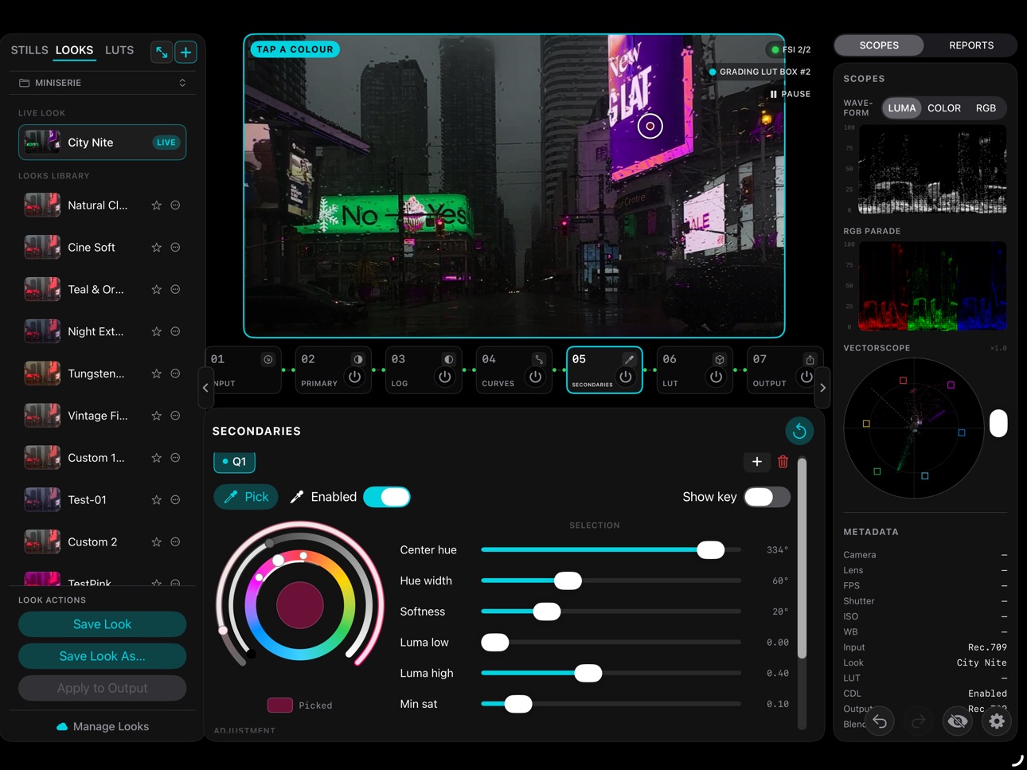Add a new look with plus icon
Screen dimensions: 1027x770
coord(185,52)
